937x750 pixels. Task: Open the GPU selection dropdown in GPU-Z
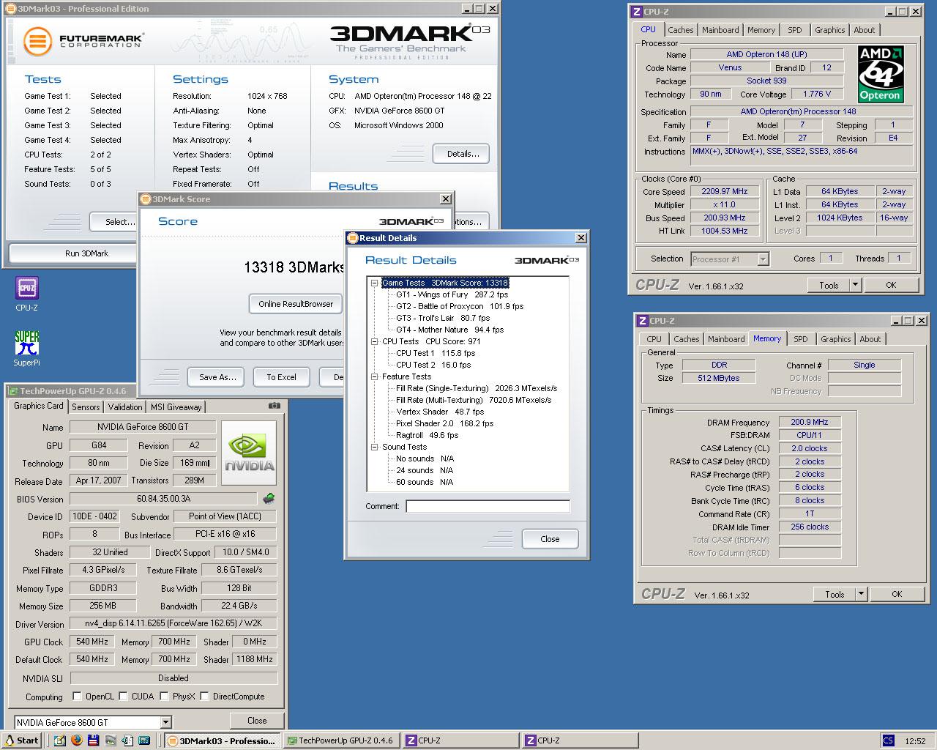click(165, 722)
